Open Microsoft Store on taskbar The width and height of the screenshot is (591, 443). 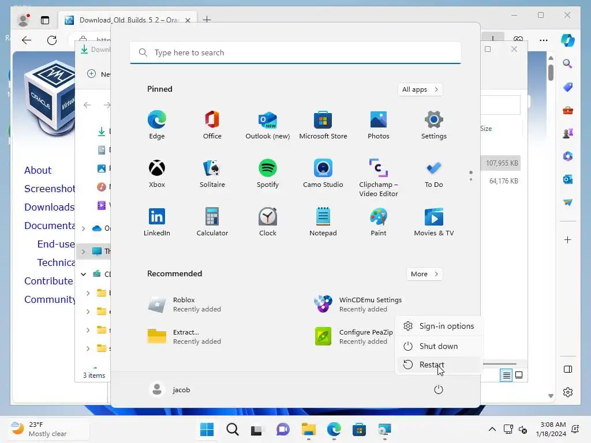point(359,429)
